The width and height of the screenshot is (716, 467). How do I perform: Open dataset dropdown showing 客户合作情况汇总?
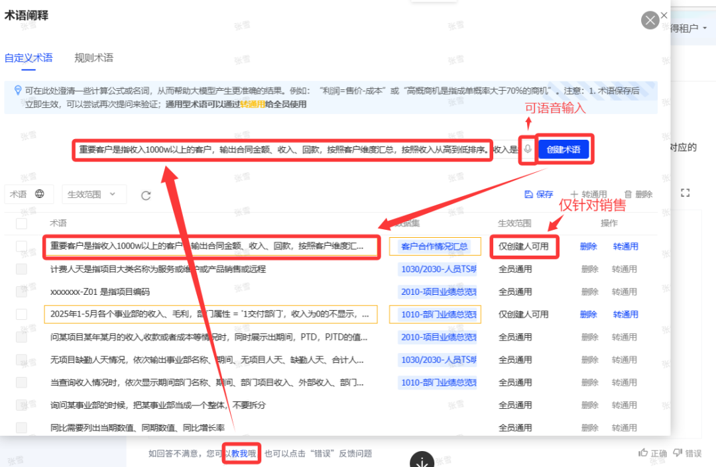click(x=434, y=246)
